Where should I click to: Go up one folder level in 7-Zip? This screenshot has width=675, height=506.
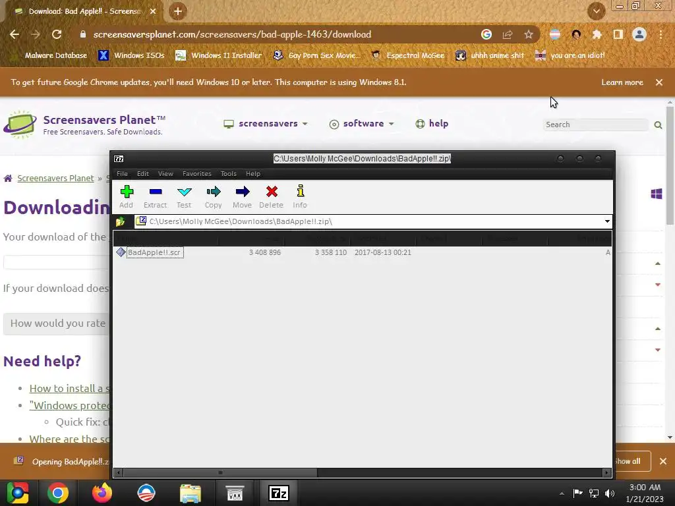(x=120, y=221)
